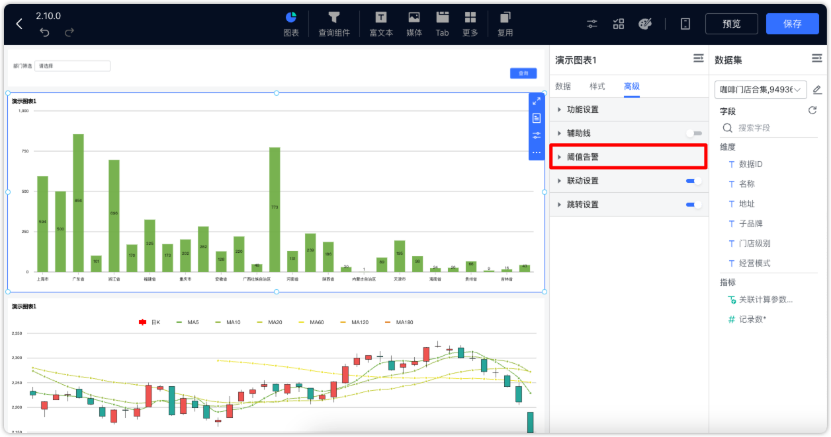This screenshot has height=437, width=831.
Task: Click the fullscreen icon on the bar chart
Action: 537,102
